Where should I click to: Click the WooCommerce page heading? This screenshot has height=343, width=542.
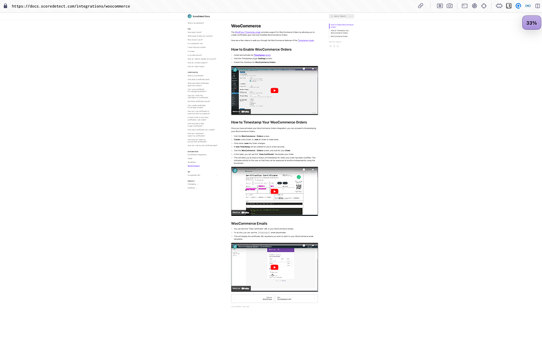[246, 26]
